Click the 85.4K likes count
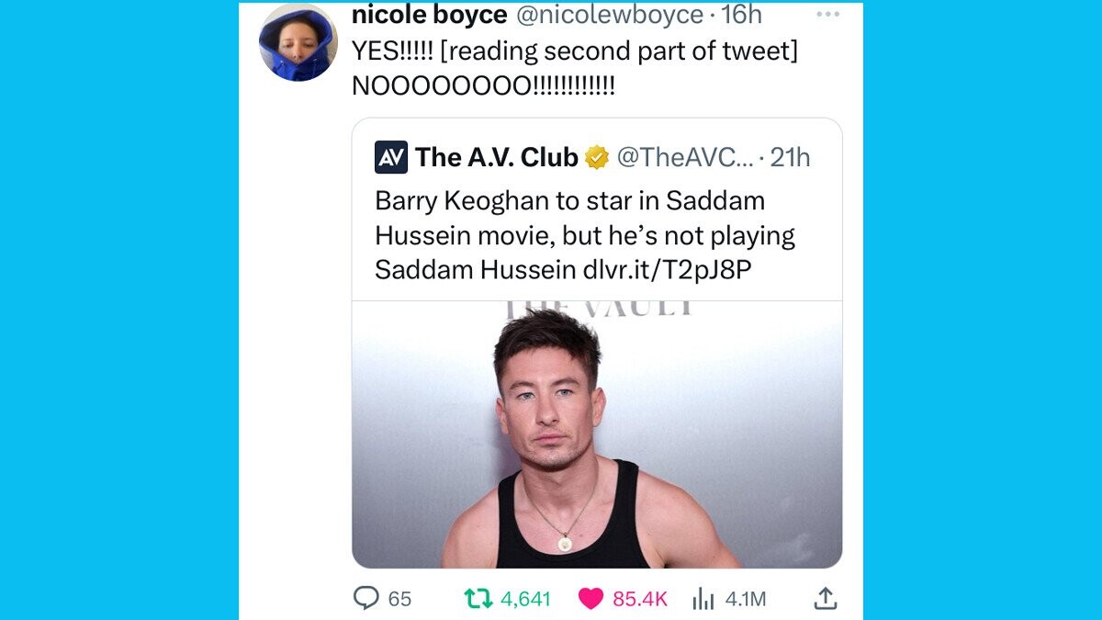The height and width of the screenshot is (620, 1102). pyautogui.click(x=640, y=599)
